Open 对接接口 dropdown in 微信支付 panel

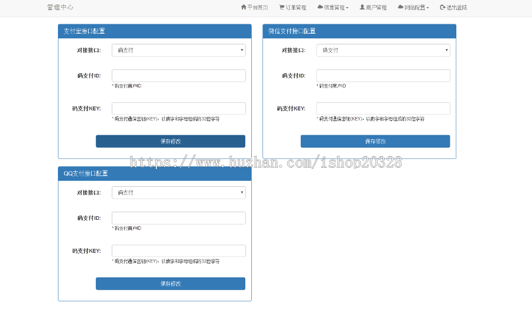[x=384, y=50]
